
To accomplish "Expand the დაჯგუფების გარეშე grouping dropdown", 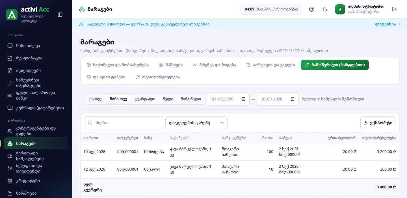I will click(196, 123).
